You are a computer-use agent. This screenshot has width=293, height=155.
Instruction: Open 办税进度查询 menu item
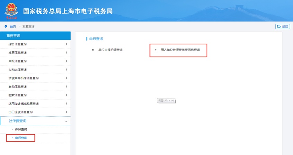coord(35,70)
